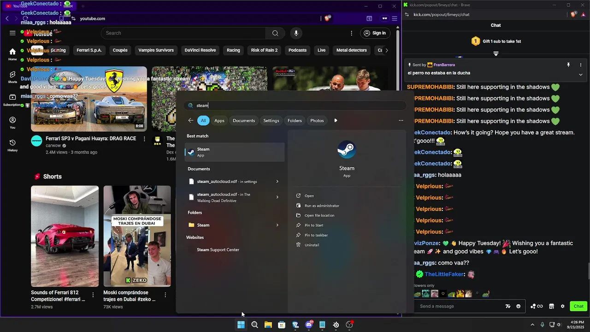Focus the YouTube Search field
The height and width of the screenshot is (332, 590).
(183, 33)
